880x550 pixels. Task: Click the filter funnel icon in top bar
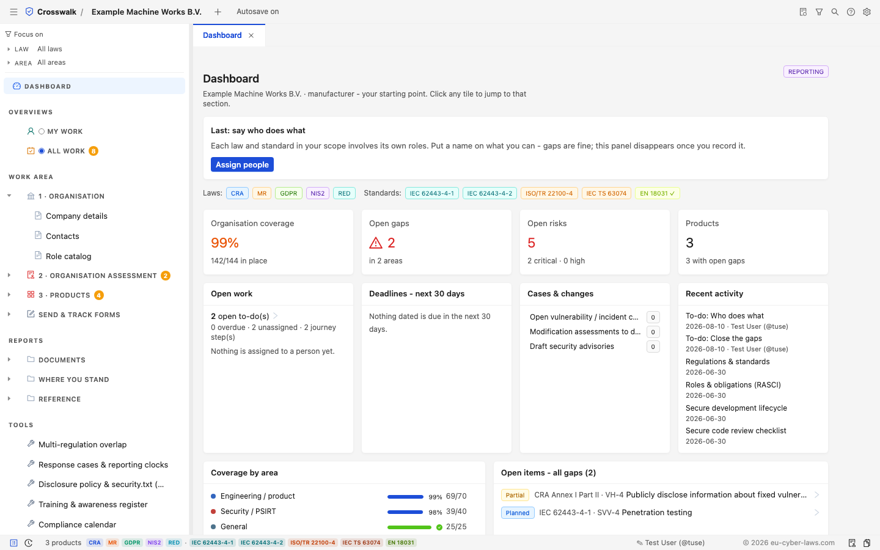click(x=819, y=12)
